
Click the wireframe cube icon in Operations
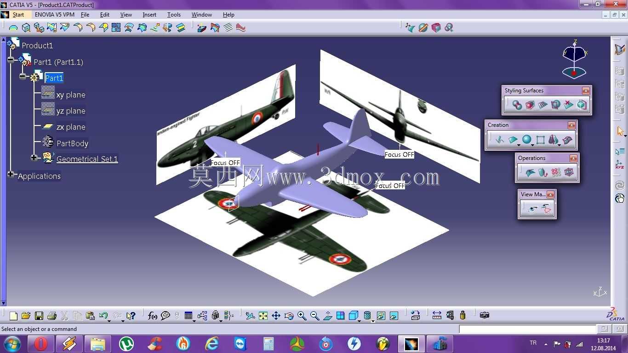tap(569, 172)
